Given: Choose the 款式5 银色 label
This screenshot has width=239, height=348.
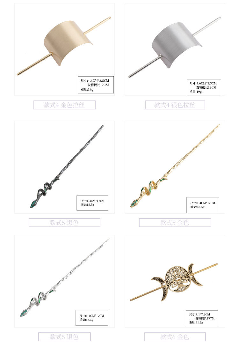Looking at the screenshot, I should (x=64, y=337).
